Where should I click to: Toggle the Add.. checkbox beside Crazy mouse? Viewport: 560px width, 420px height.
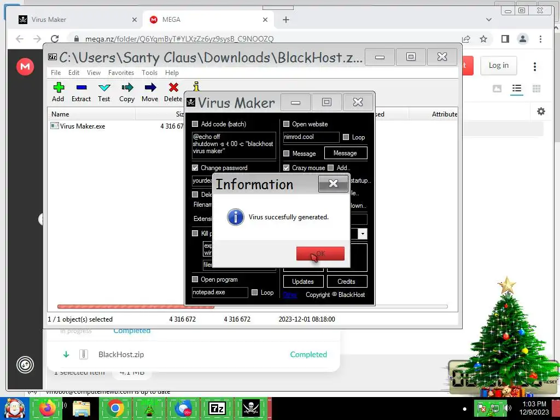(x=331, y=167)
